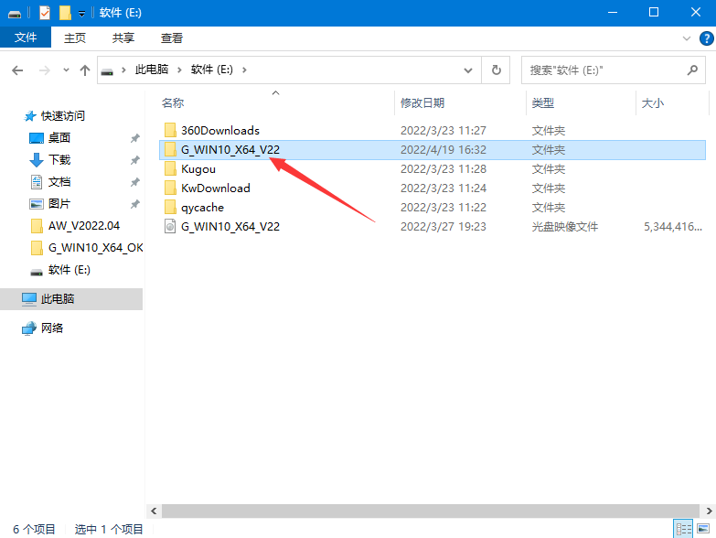Image resolution: width=716 pixels, height=538 pixels.
Task: Open 文档 in the navigation pane
Action: tap(59, 182)
